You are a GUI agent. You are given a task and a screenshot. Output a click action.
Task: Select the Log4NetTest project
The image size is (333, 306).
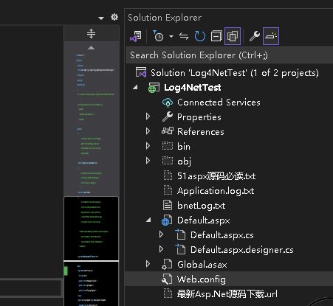coord(193,88)
